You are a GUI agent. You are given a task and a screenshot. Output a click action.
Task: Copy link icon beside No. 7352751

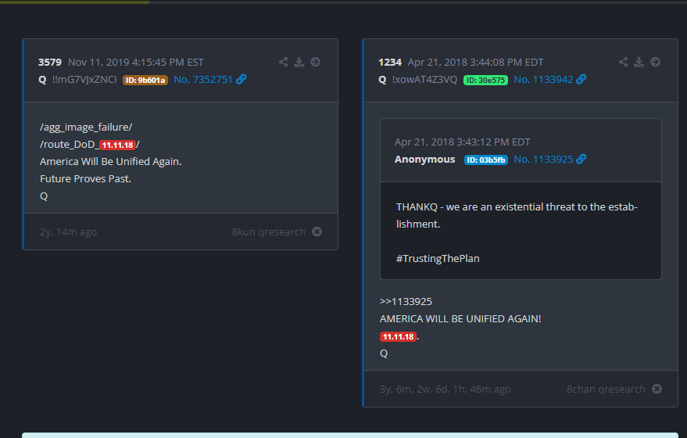tap(242, 79)
